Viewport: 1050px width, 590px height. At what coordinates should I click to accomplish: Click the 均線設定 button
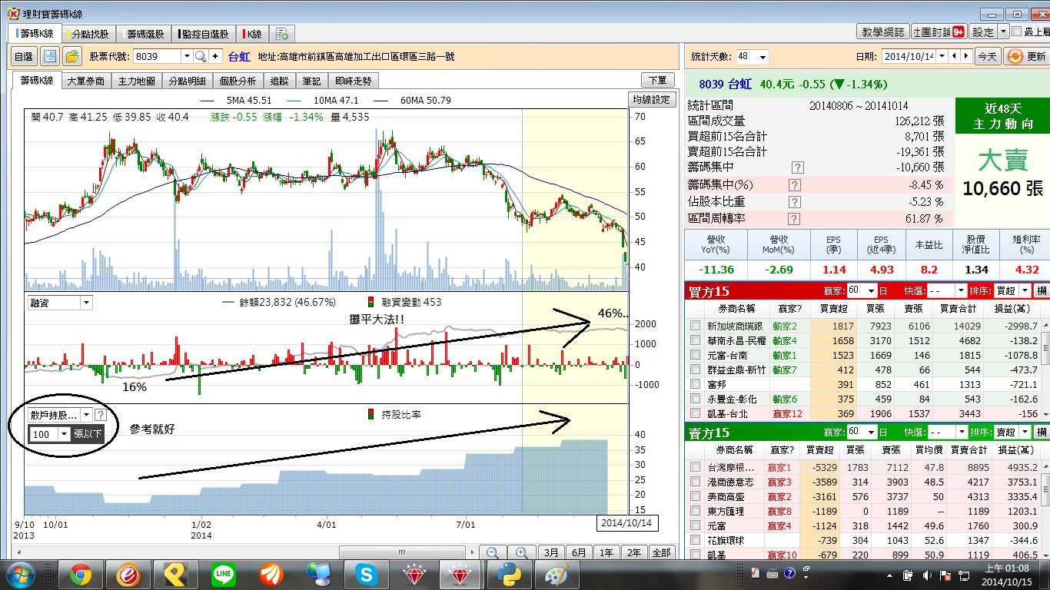click(x=652, y=99)
